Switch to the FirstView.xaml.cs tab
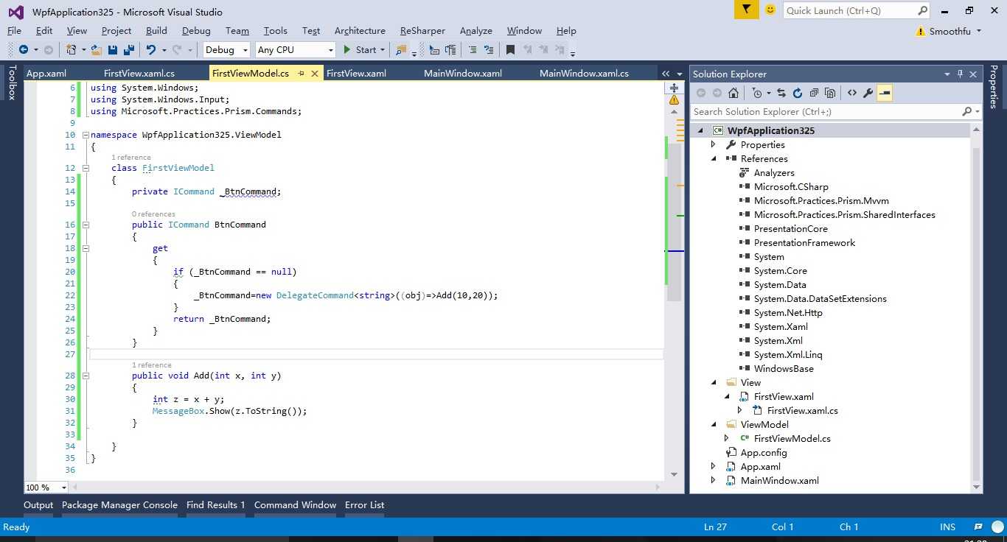 click(x=139, y=74)
